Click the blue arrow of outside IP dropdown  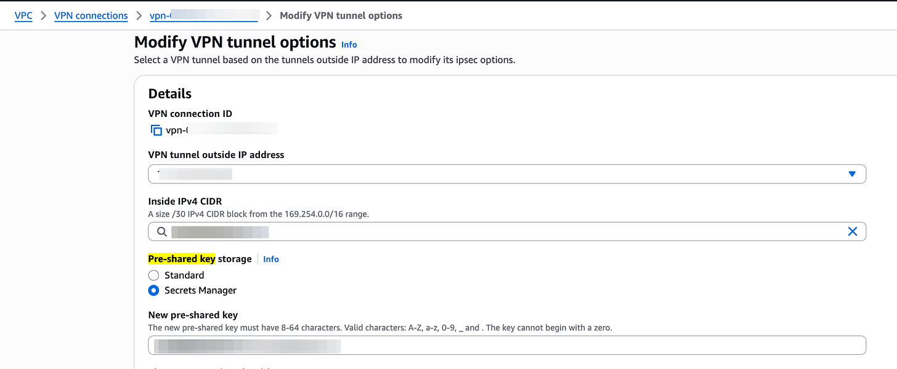(x=852, y=174)
